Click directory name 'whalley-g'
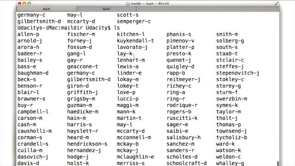295x166 pixels. [x=230, y=163]
